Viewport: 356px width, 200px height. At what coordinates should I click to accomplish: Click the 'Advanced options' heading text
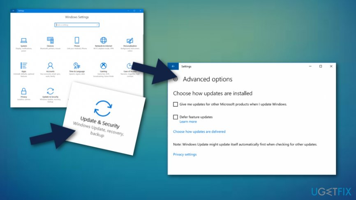pos(208,79)
